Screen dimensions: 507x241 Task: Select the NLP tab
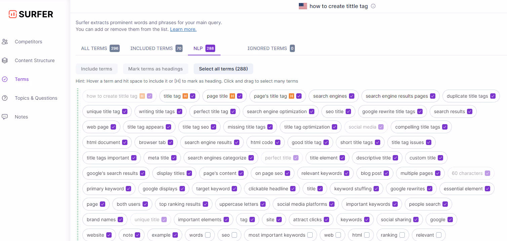click(x=204, y=48)
